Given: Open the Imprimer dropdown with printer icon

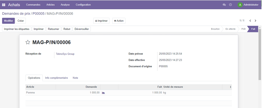Looking at the screenshot, I should (x=101, y=21).
